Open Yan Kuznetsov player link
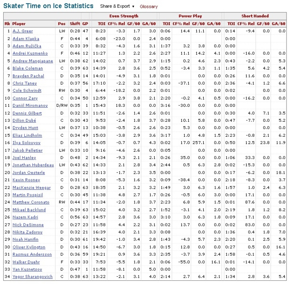 tap(27, 269)
